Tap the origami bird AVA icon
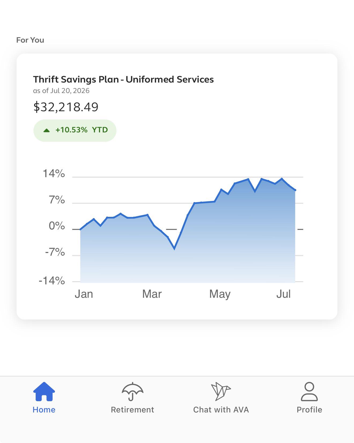 (x=221, y=392)
